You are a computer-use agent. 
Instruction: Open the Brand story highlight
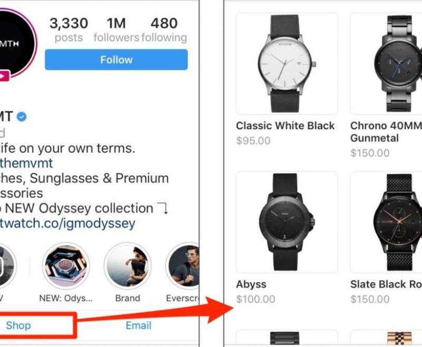128,266
